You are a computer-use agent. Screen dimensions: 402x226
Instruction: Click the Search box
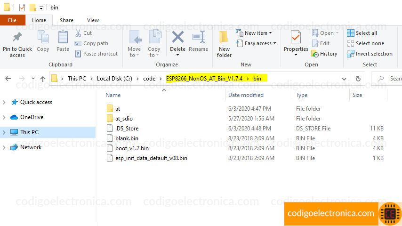(x=387, y=79)
